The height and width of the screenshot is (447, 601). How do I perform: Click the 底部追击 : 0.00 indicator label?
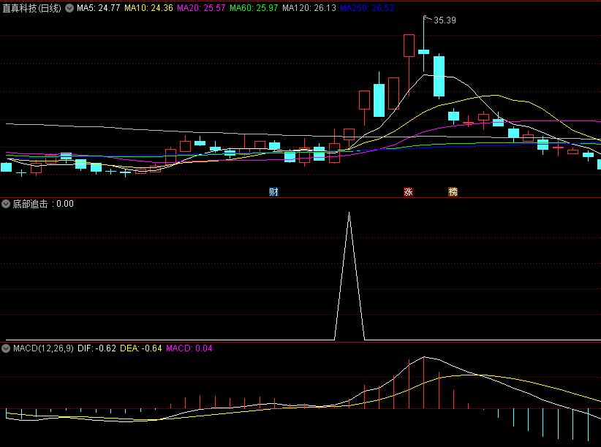tap(43, 204)
